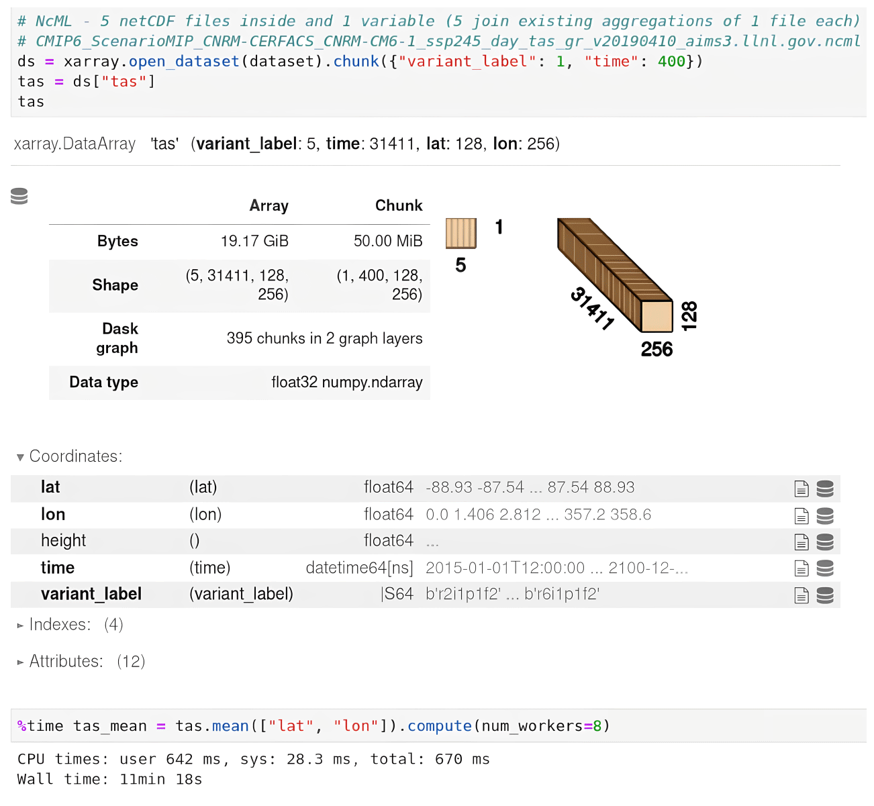Open lon attributes via the document icon
The width and height of the screenshot is (874, 806).
point(801,515)
